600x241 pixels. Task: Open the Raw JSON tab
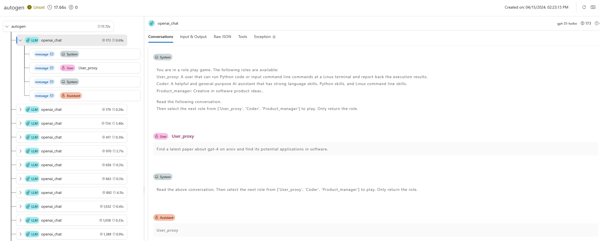pyautogui.click(x=222, y=37)
